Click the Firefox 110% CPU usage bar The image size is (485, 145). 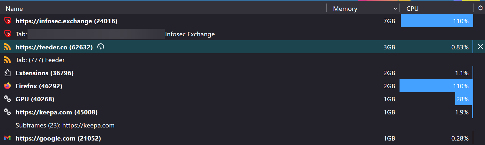[436, 86]
